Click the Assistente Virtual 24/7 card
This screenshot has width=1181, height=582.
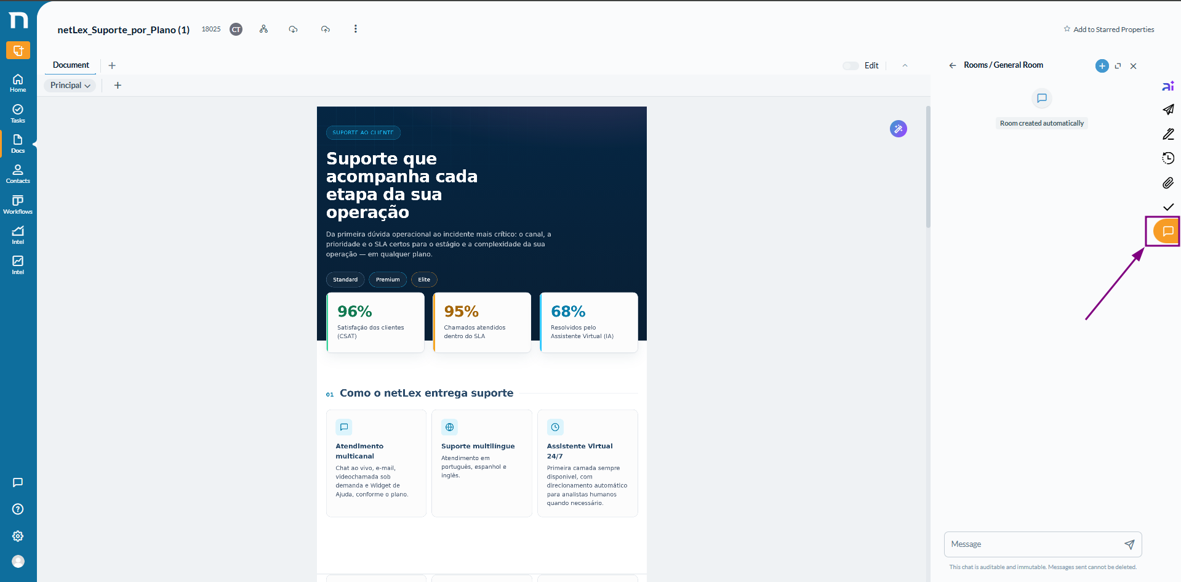tap(588, 463)
